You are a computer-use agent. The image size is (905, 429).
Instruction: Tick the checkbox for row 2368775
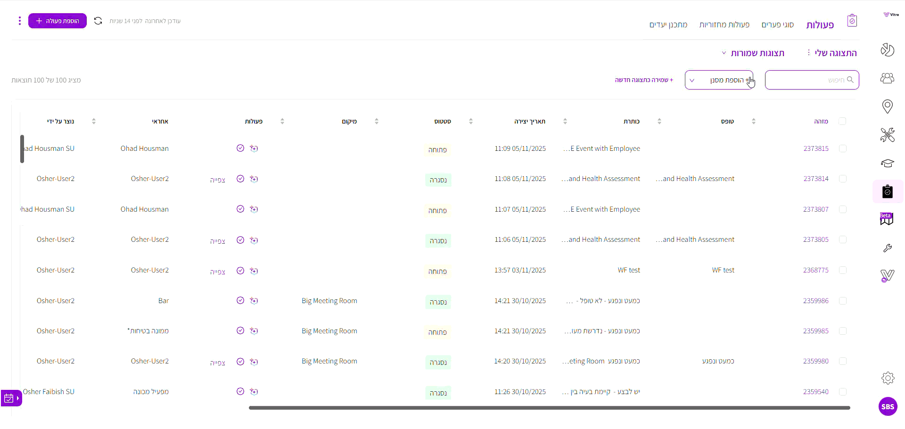click(x=843, y=270)
